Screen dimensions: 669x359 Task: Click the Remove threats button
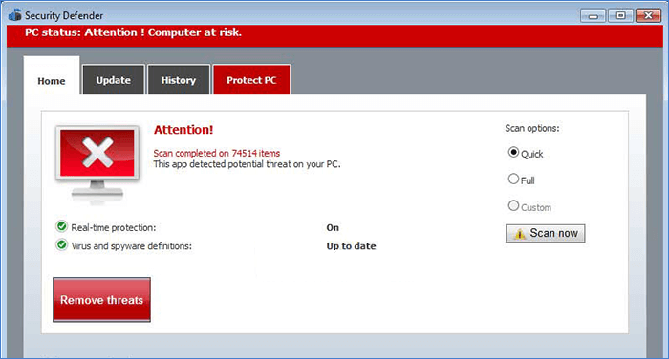pos(101,299)
